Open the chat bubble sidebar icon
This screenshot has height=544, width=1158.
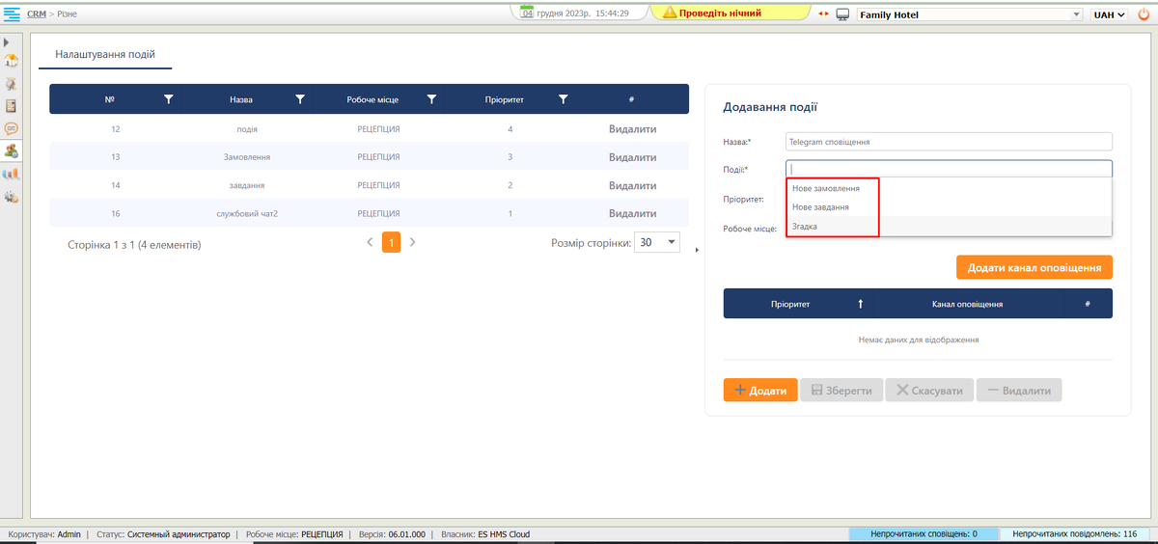click(x=12, y=128)
